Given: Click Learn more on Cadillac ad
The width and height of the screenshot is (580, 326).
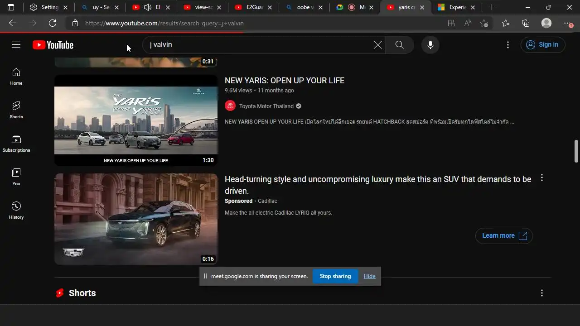Looking at the screenshot, I should (x=504, y=235).
